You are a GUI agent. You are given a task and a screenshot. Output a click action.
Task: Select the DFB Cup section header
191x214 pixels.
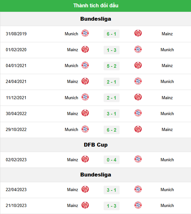(x=96, y=145)
